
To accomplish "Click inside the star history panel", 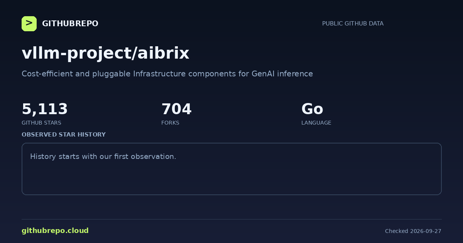I will (231, 169).
